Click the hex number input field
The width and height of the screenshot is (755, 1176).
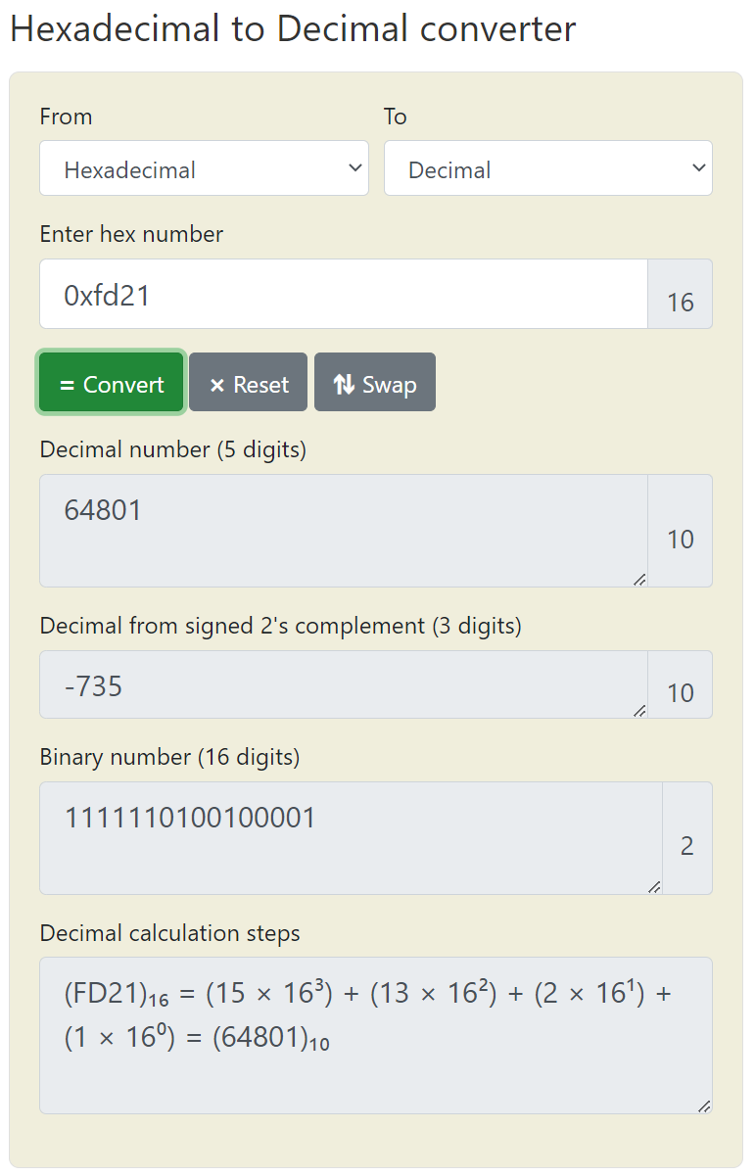(x=343, y=294)
